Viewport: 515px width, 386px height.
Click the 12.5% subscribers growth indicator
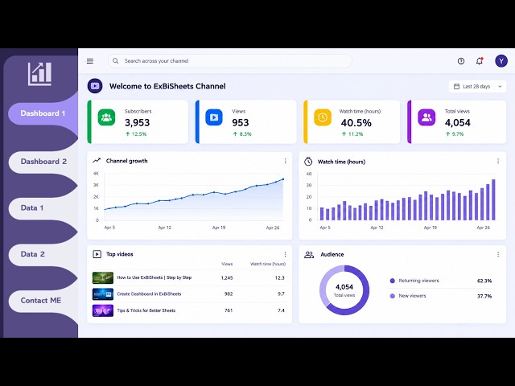[x=136, y=134]
